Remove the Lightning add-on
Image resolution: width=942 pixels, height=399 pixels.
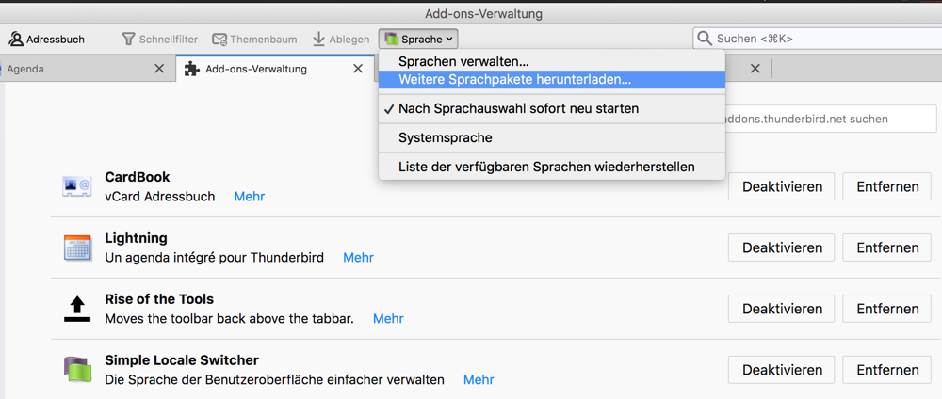click(887, 247)
